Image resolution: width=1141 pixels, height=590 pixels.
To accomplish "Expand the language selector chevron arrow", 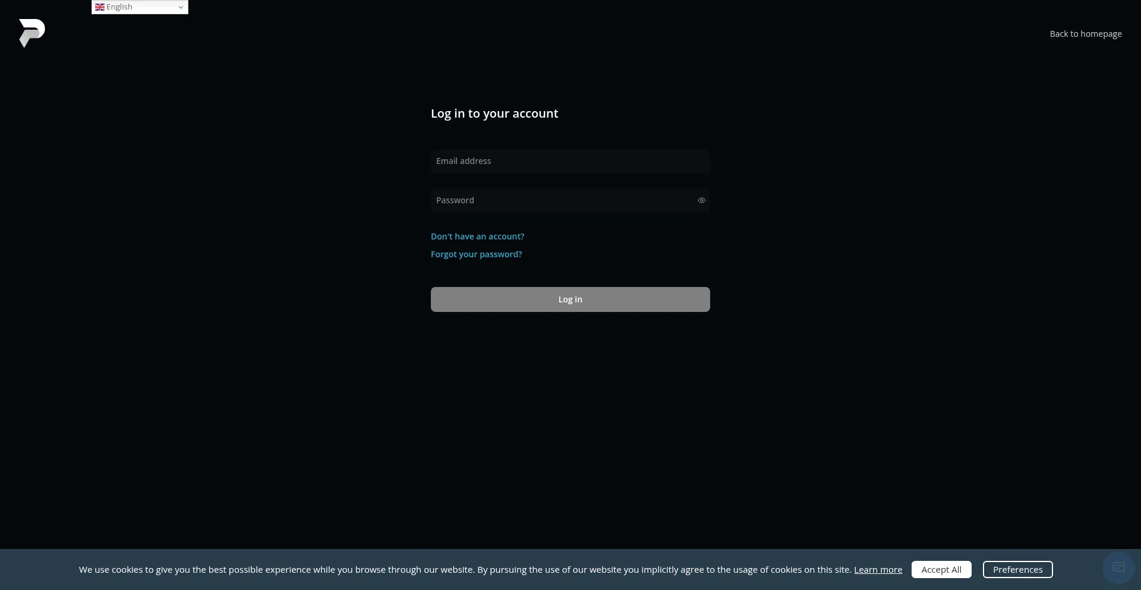I will click(x=181, y=7).
